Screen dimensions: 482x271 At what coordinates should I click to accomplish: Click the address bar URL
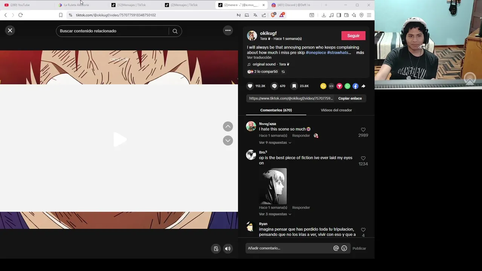(x=116, y=15)
